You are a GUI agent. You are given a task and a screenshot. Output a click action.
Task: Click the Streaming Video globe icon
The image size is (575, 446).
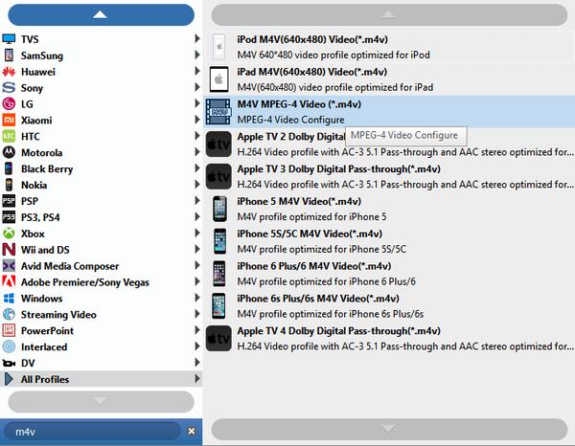click(9, 314)
